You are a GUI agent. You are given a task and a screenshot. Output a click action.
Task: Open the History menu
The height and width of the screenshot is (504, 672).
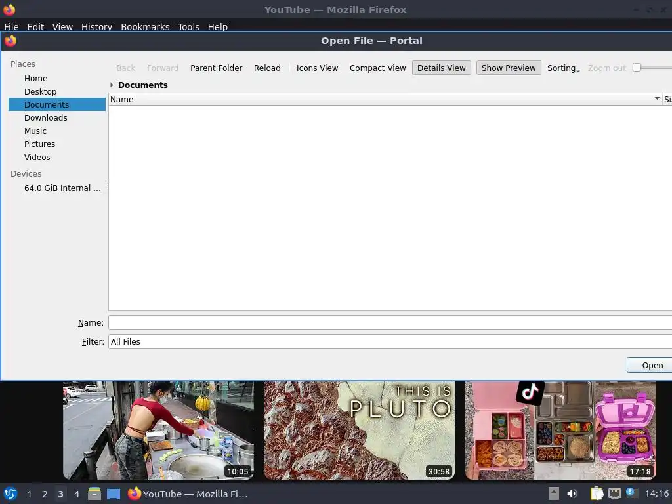(97, 26)
